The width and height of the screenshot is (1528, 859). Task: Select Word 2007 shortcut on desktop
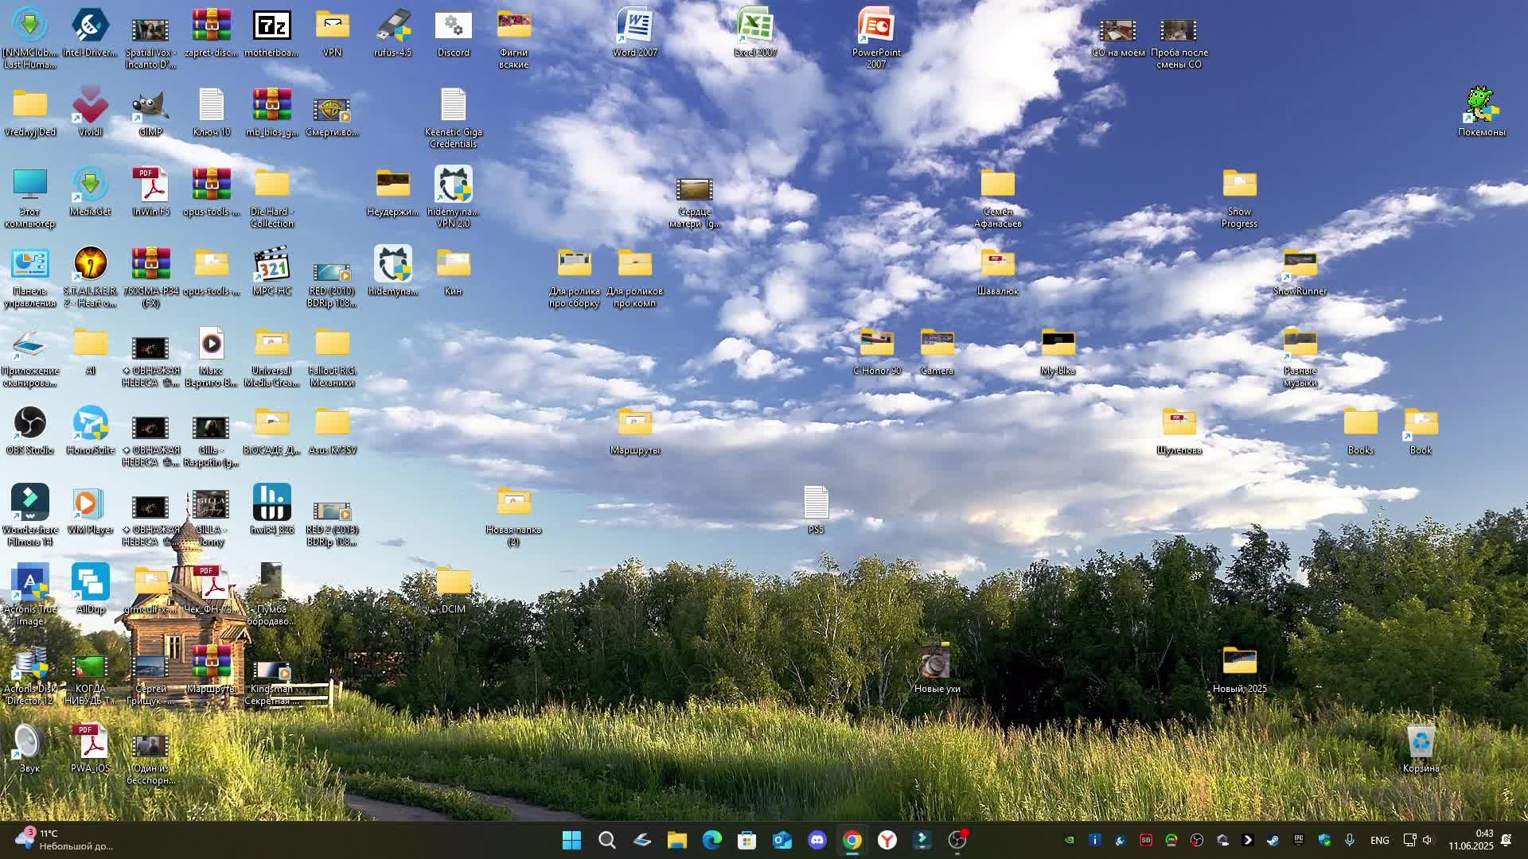634,27
